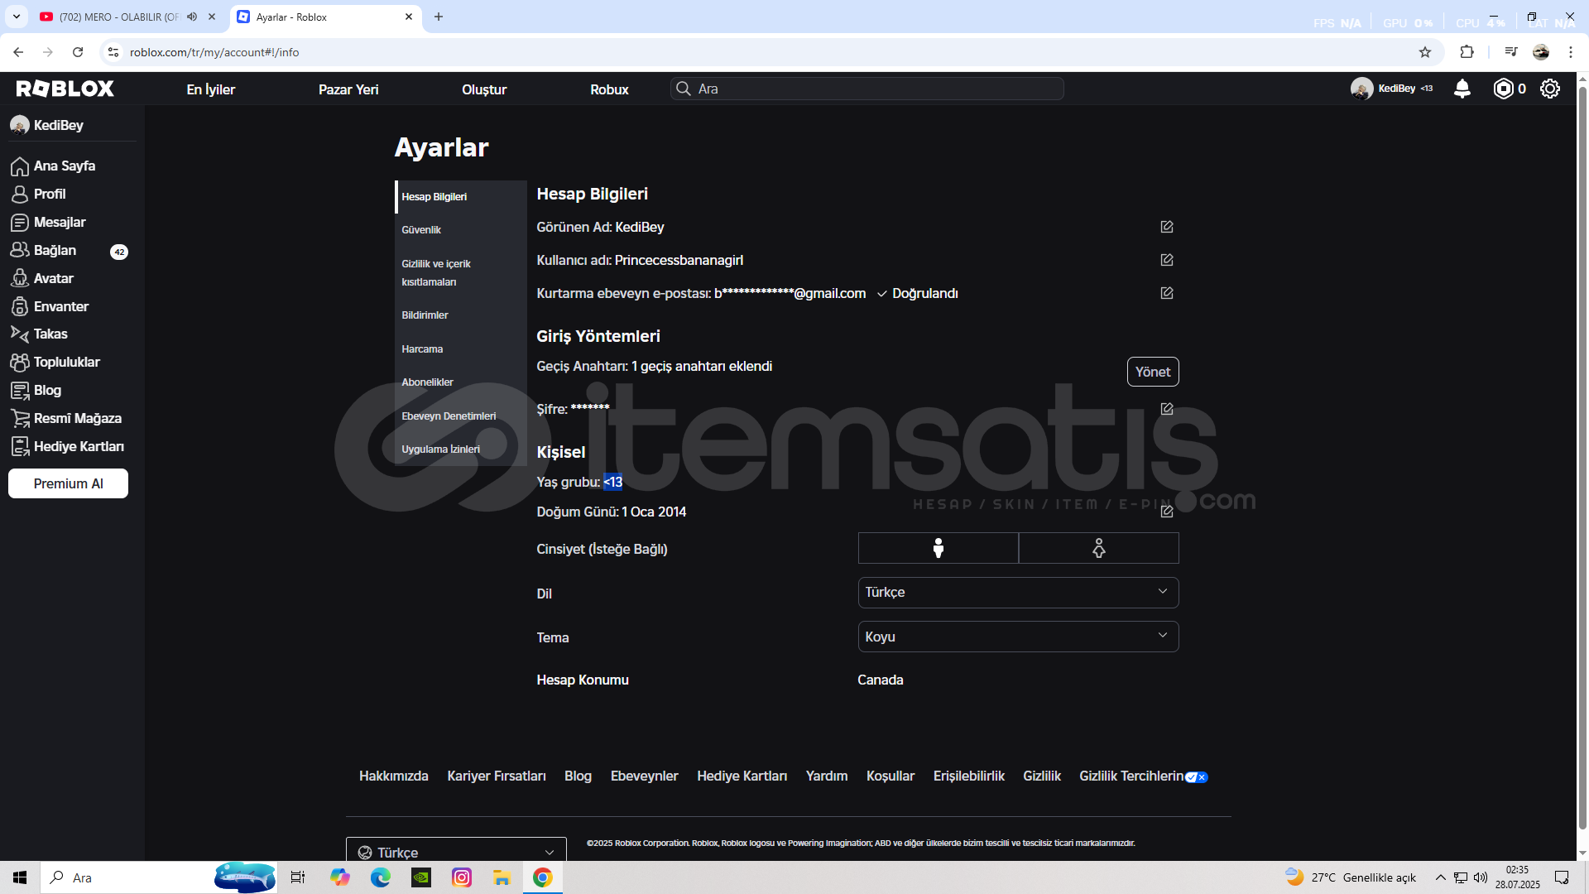Open Chrome tab search dropdown
Image resolution: width=1589 pixels, height=894 pixels.
pyautogui.click(x=16, y=17)
